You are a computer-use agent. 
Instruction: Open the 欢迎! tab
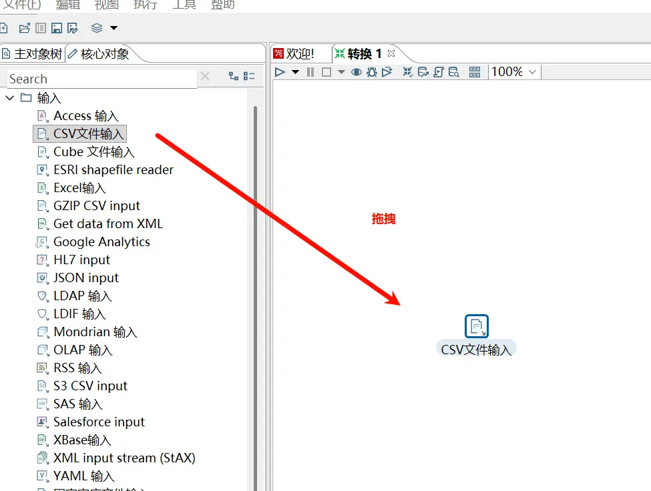pyautogui.click(x=294, y=54)
